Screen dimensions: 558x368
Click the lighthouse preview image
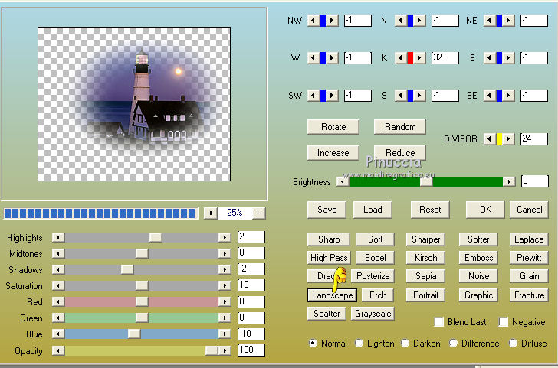click(x=134, y=104)
